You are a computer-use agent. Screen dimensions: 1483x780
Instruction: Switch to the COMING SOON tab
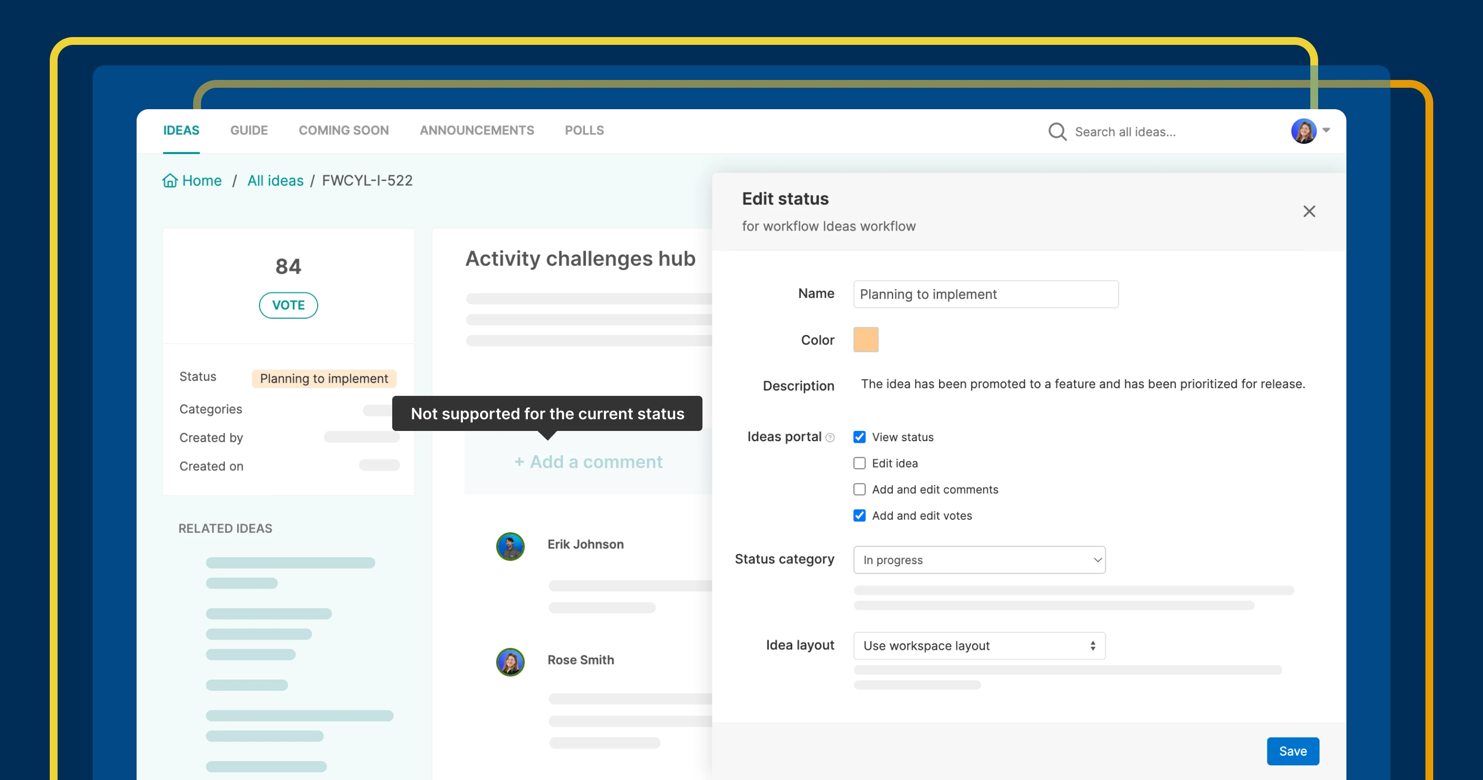344,130
